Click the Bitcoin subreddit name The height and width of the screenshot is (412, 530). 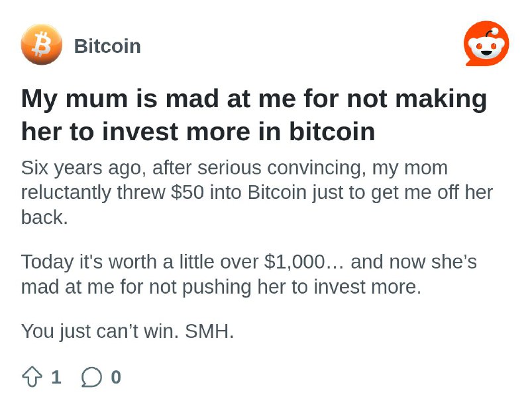(107, 46)
